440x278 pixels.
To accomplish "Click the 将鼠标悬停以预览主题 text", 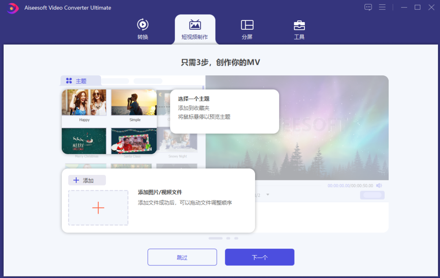I will 204,117.
